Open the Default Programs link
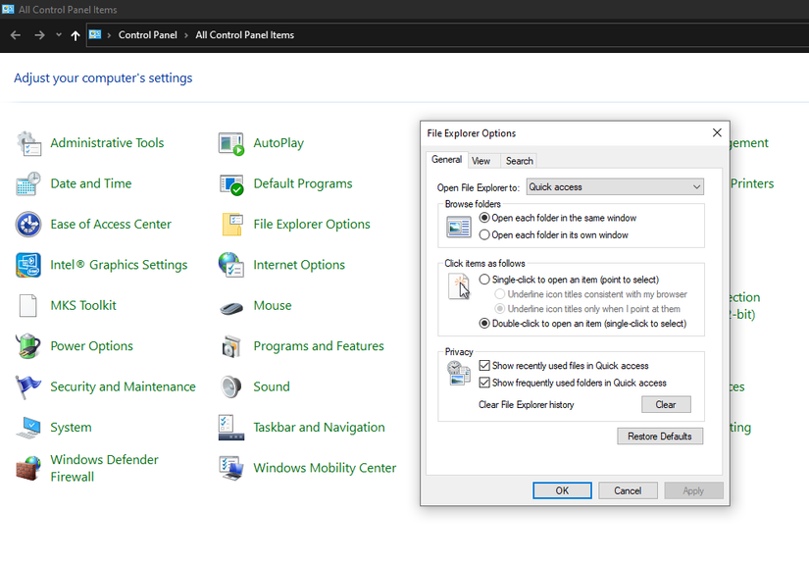809x565 pixels. click(x=303, y=183)
